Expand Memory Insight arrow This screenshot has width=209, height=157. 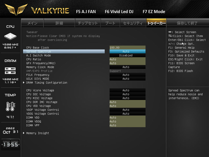click(24, 133)
